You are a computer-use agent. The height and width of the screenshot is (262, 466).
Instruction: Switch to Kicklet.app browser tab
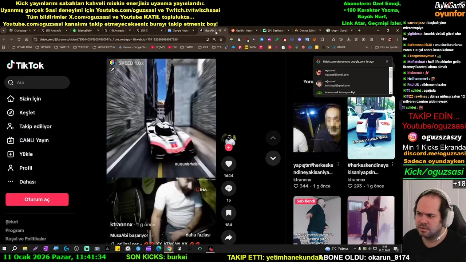pyautogui.click(x=23, y=31)
